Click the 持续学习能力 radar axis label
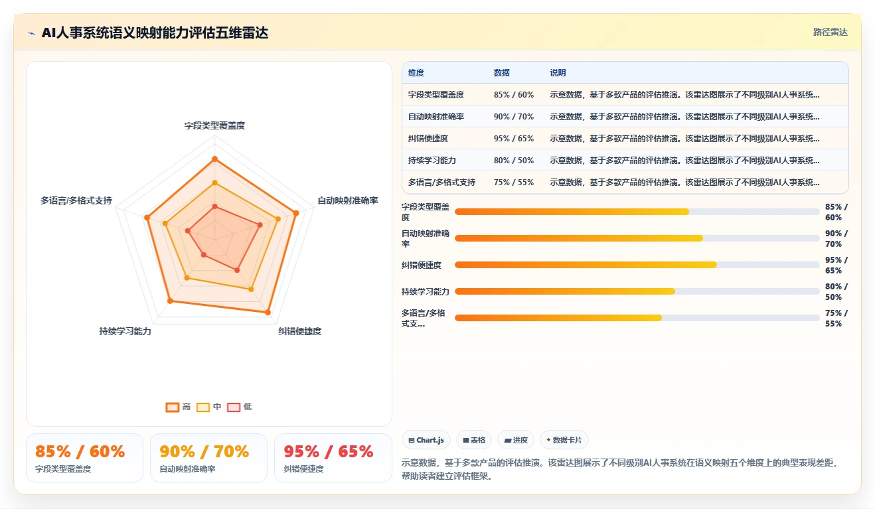875x509 pixels. tap(125, 331)
